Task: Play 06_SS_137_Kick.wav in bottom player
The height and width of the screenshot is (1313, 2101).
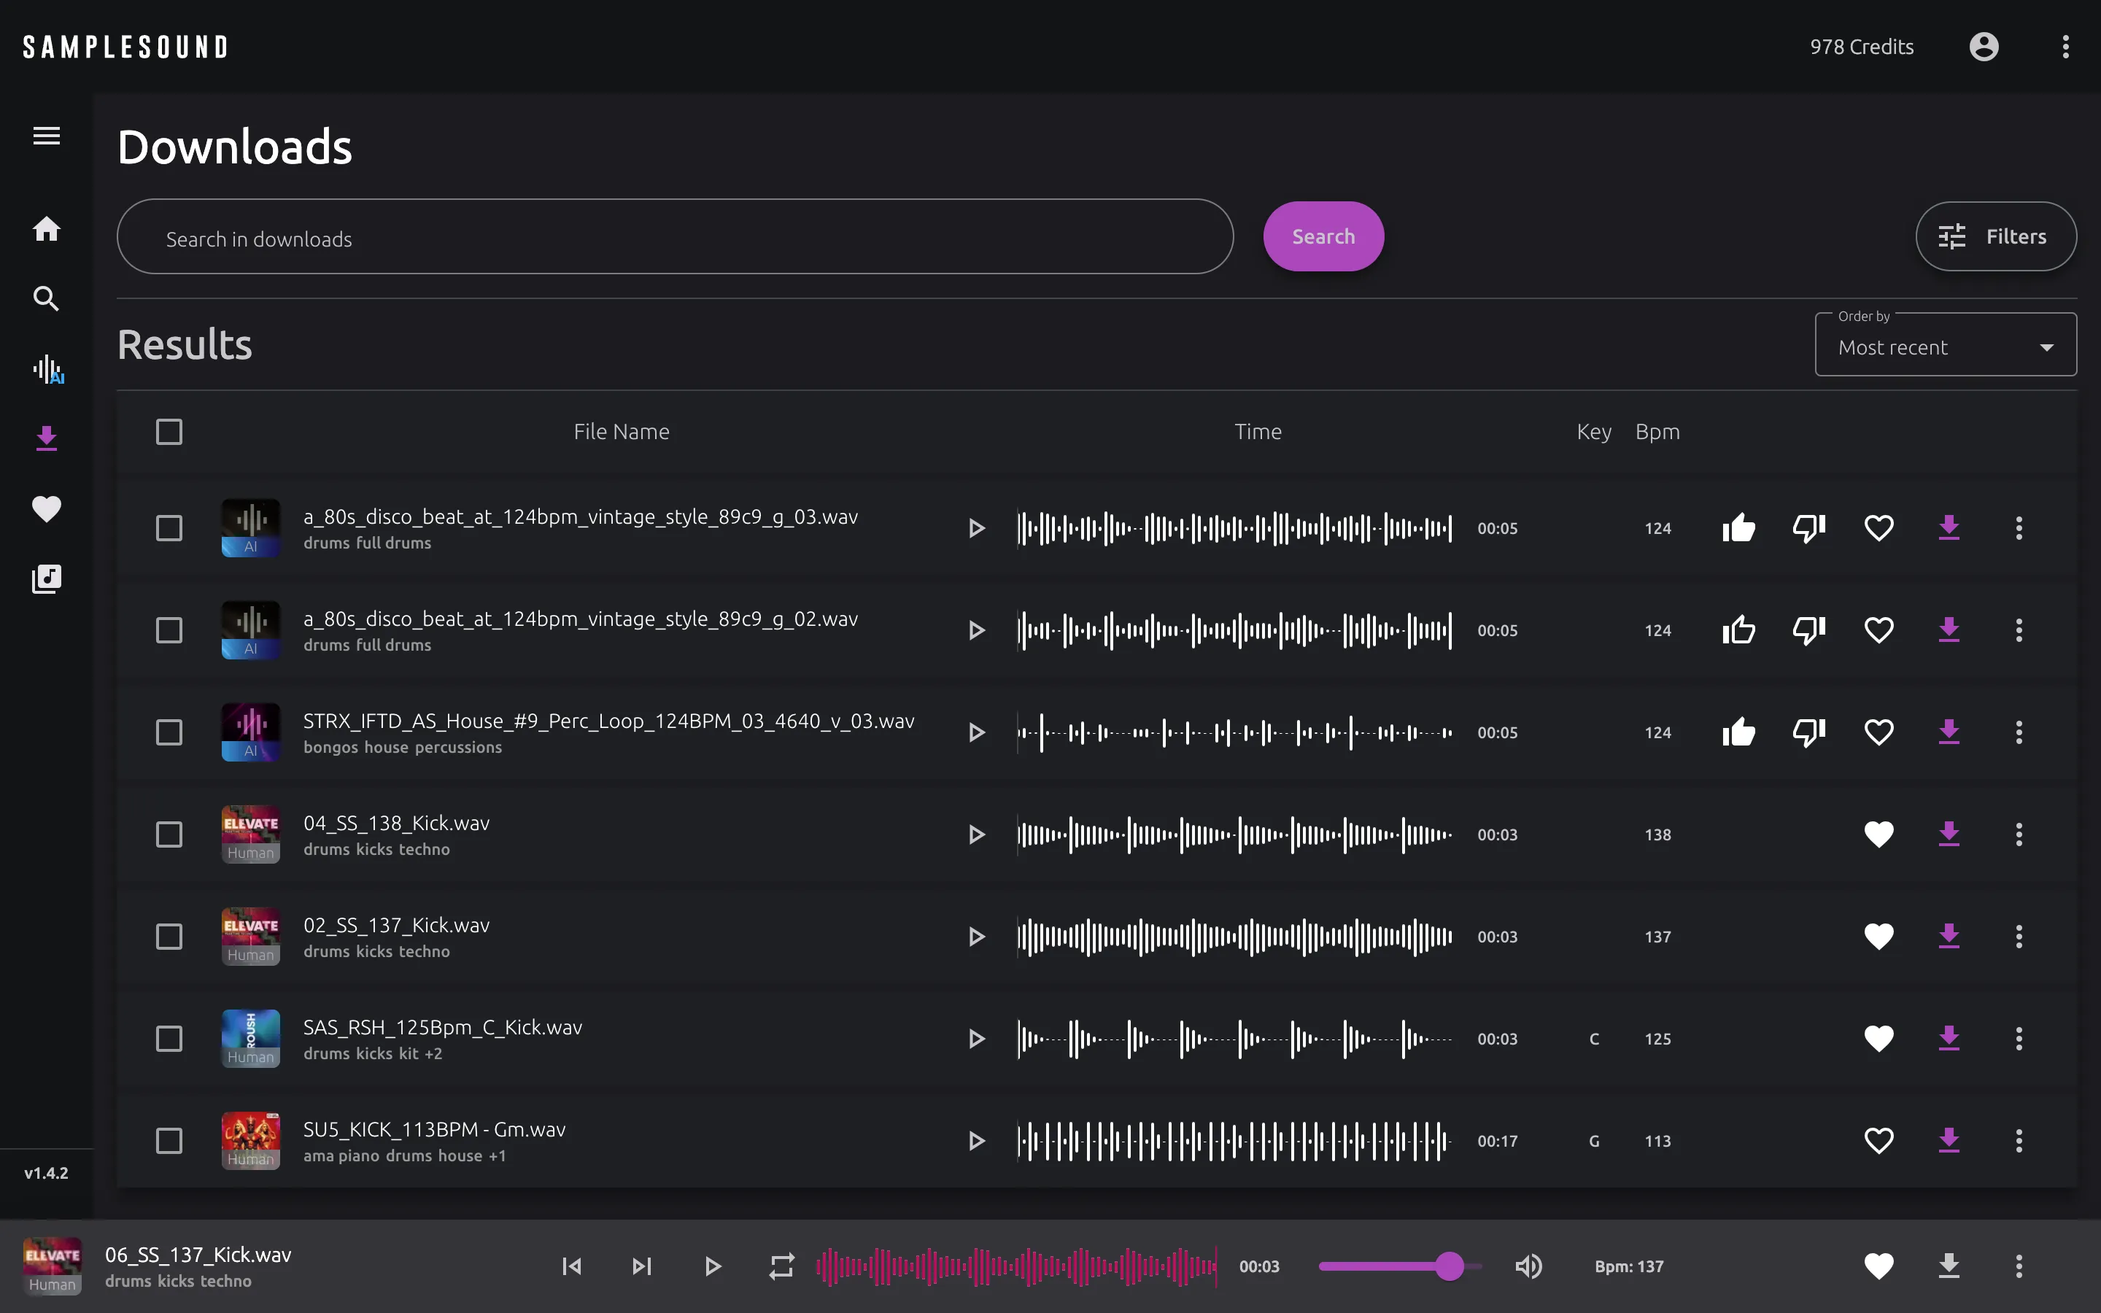Action: (x=712, y=1266)
